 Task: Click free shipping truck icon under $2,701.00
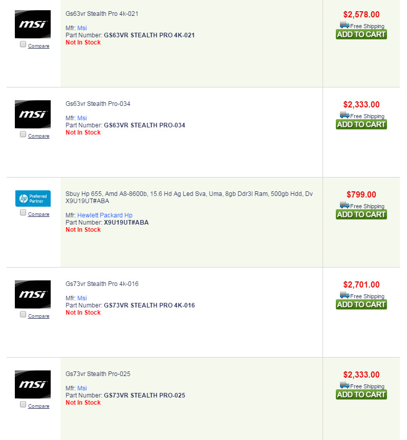[345, 295]
